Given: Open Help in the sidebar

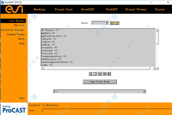Looking at the screenshot, I should pyautogui.click(x=22, y=43).
